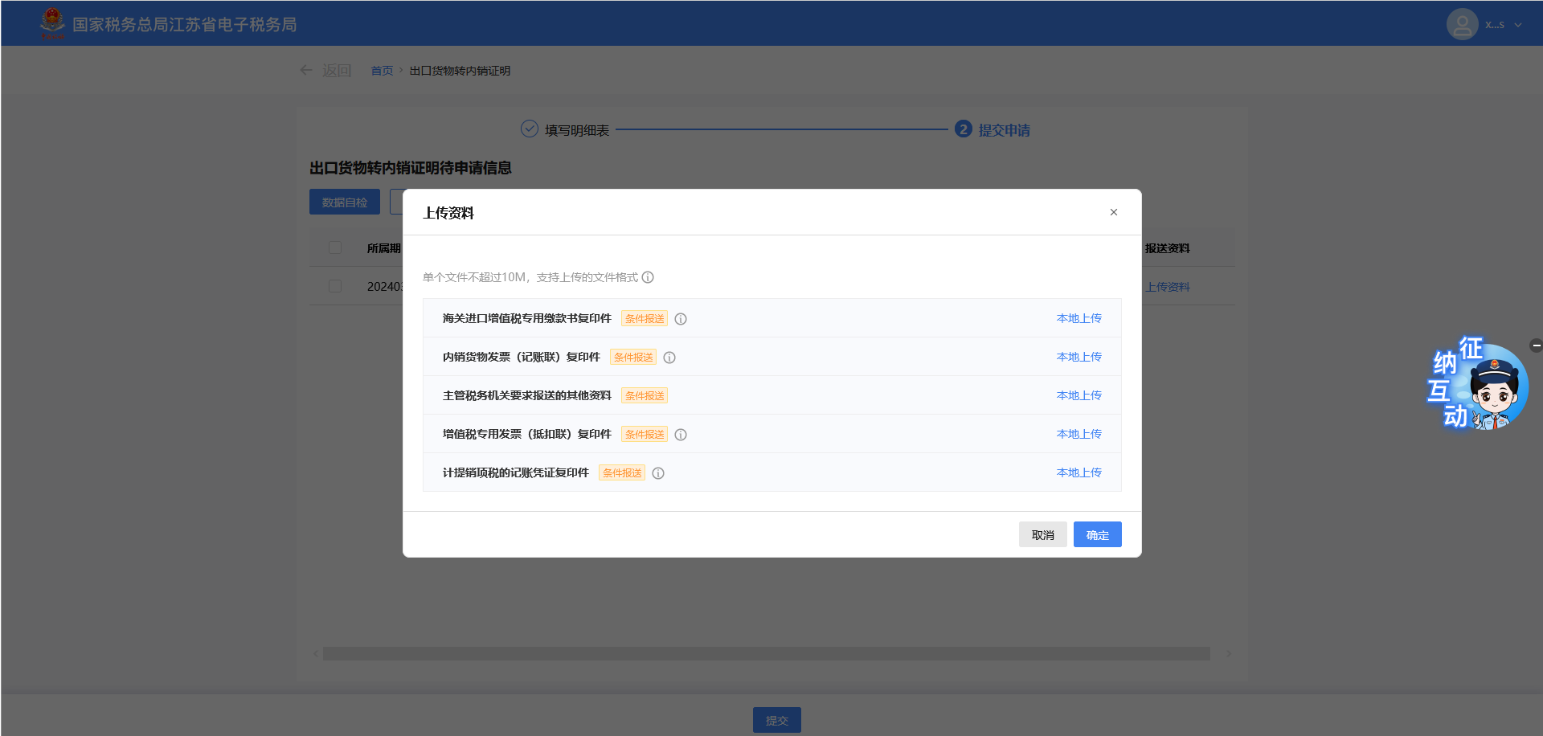Click file format info icon after 支持上传的文件格式
Screen dimensions: 1543x736
click(x=648, y=277)
